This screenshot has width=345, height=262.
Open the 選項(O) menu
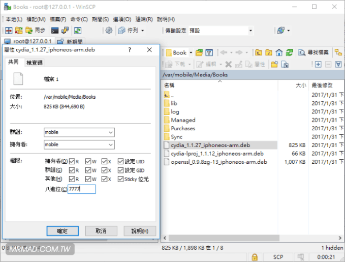(122, 19)
